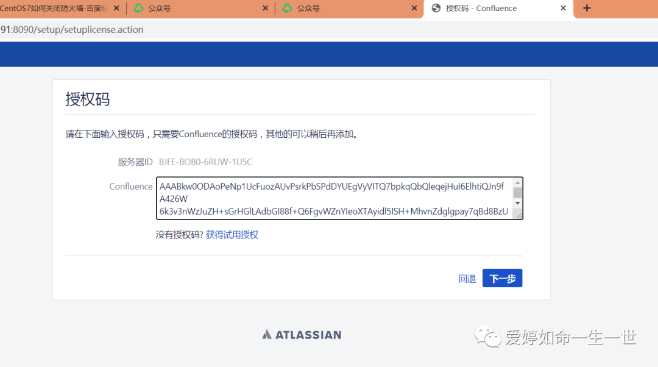658x367 pixels.
Task: Click the green favicon of third tab
Action: (x=288, y=8)
